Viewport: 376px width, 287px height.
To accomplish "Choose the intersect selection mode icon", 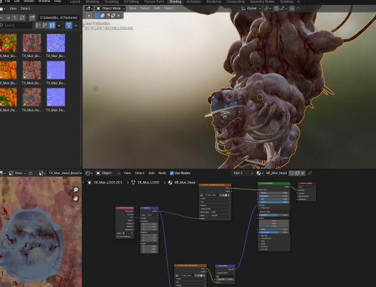I will pyautogui.click(x=118, y=15).
